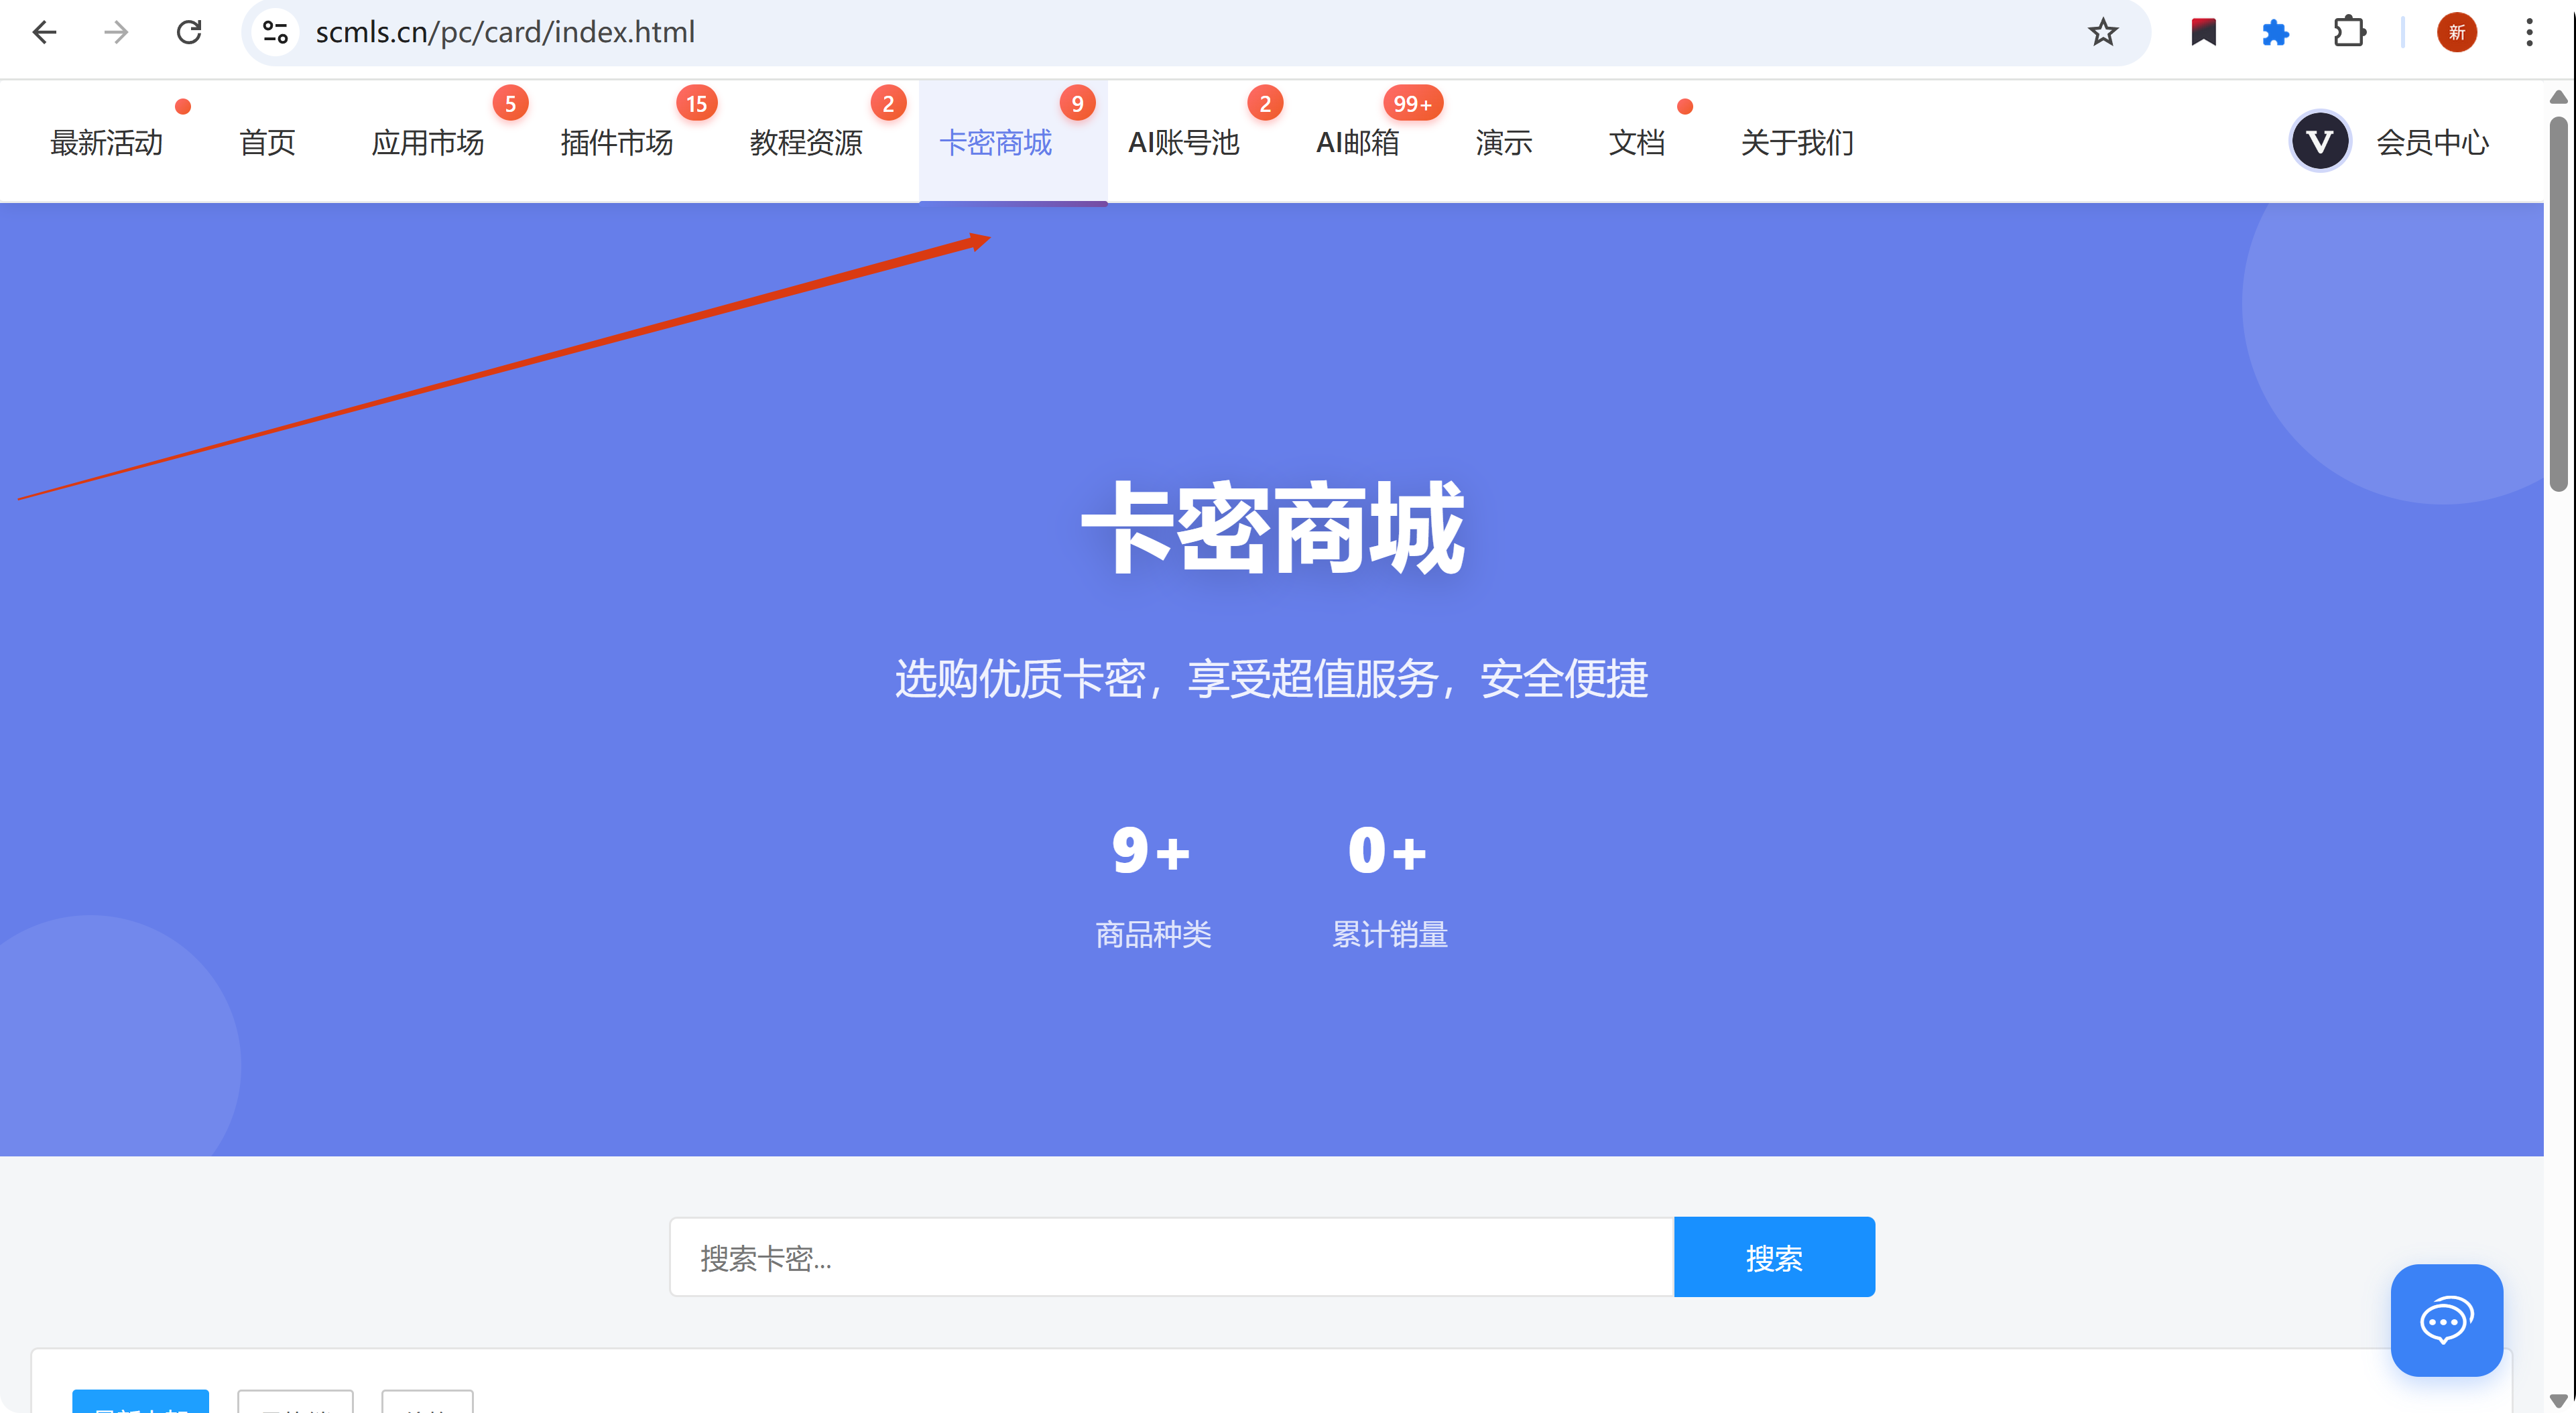
Task: Open the site information icon in address bar
Action: pos(275,32)
